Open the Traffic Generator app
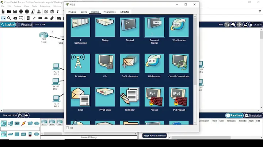The image size is (263, 147). tap(130, 63)
